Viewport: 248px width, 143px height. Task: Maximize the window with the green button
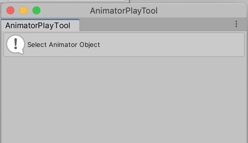pyautogui.click(x=36, y=11)
